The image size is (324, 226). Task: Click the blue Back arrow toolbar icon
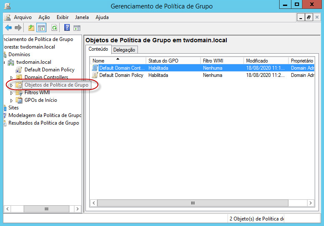(8, 27)
